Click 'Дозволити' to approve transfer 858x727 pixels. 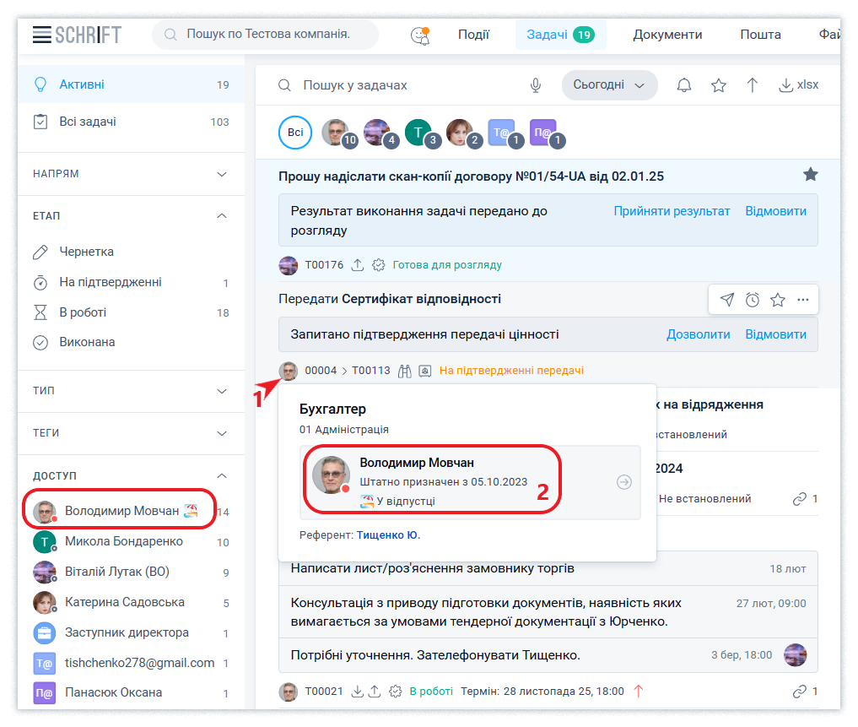pyautogui.click(x=698, y=334)
